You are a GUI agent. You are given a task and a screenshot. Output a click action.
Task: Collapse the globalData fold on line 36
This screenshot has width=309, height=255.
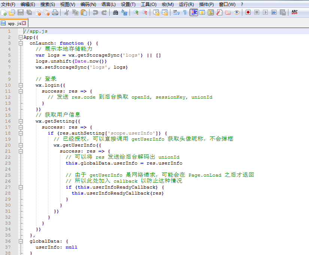[21, 241]
